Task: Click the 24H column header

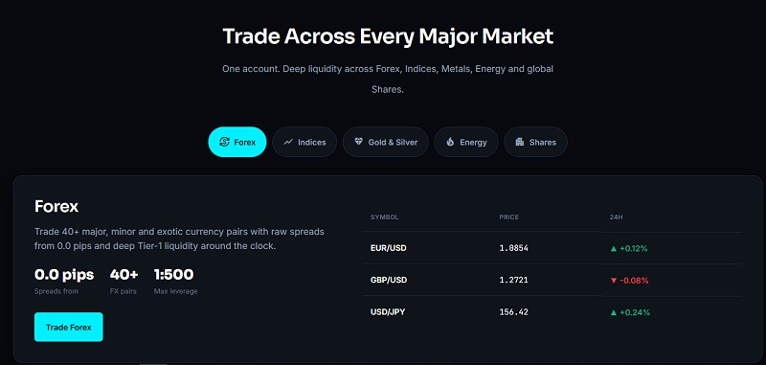Action: coord(616,217)
